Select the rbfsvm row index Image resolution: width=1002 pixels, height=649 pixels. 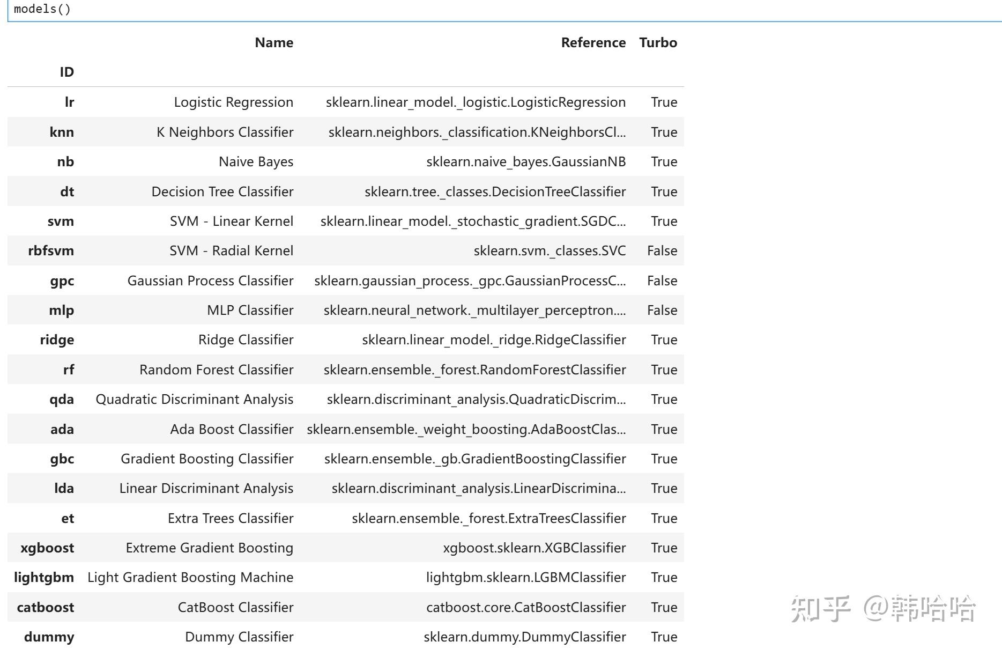(x=51, y=251)
